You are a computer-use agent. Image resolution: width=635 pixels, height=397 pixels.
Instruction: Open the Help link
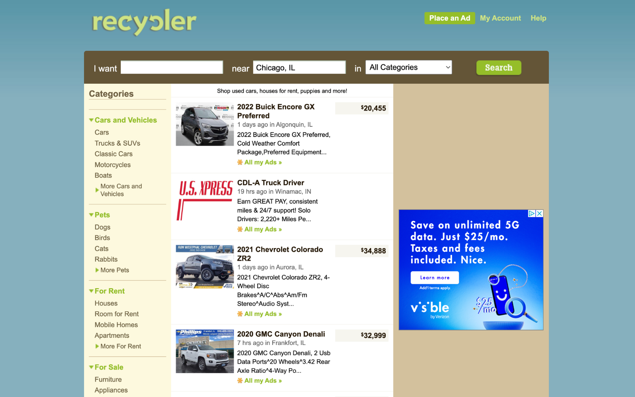tap(538, 18)
